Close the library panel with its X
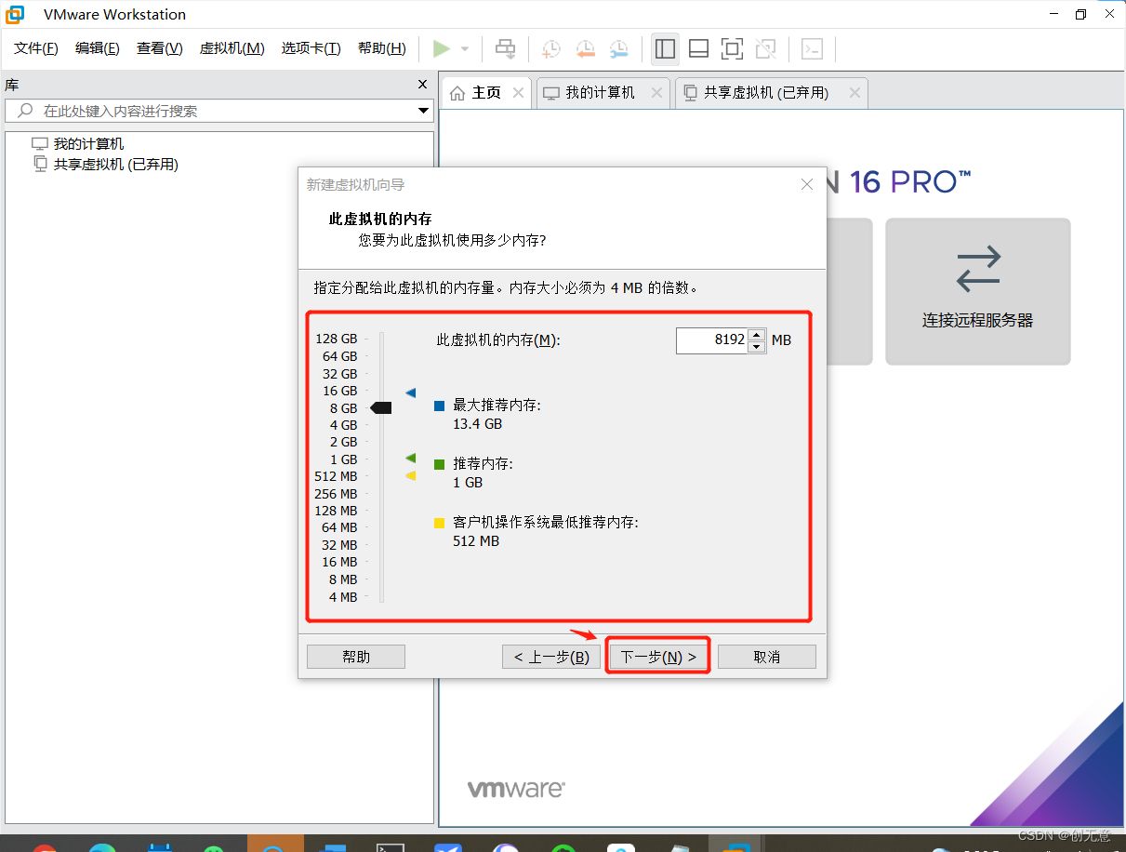This screenshot has width=1126, height=852. [x=423, y=85]
